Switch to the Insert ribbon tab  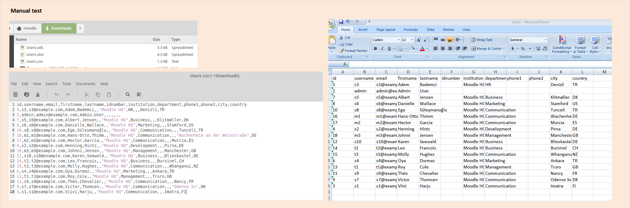click(363, 30)
